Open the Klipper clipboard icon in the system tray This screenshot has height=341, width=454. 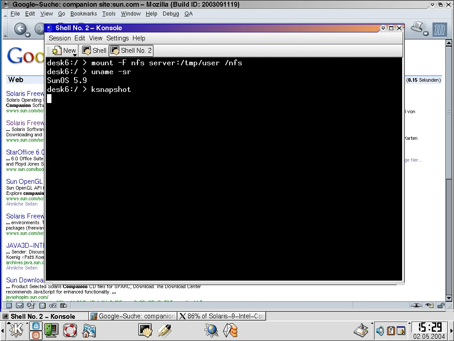point(391,330)
